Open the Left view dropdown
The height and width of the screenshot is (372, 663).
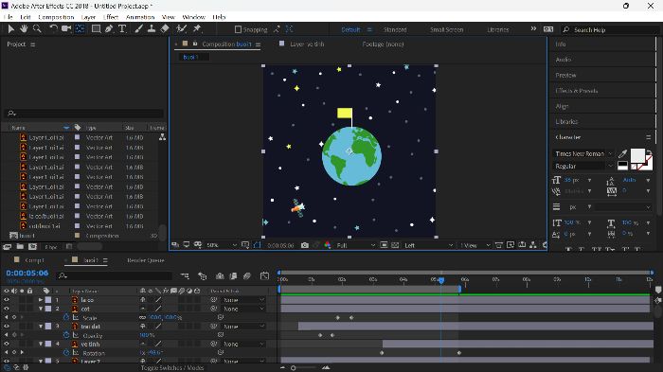(x=428, y=245)
